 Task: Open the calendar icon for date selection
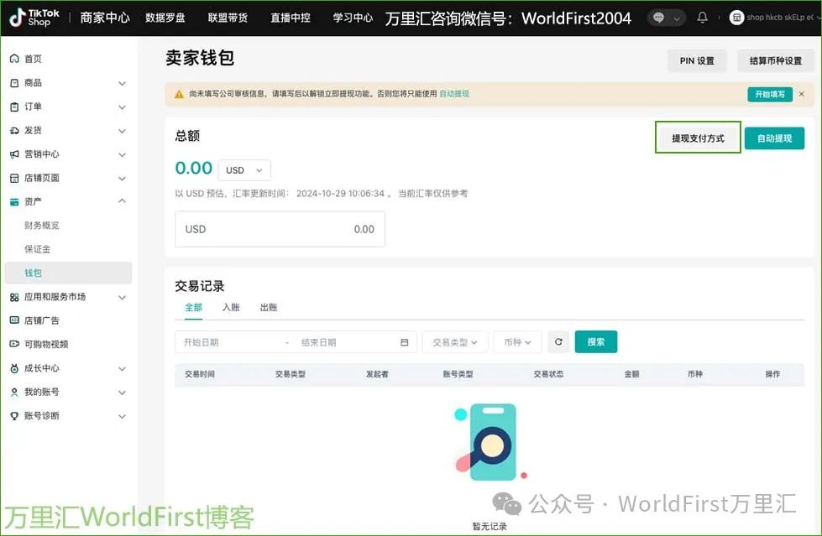(404, 341)
